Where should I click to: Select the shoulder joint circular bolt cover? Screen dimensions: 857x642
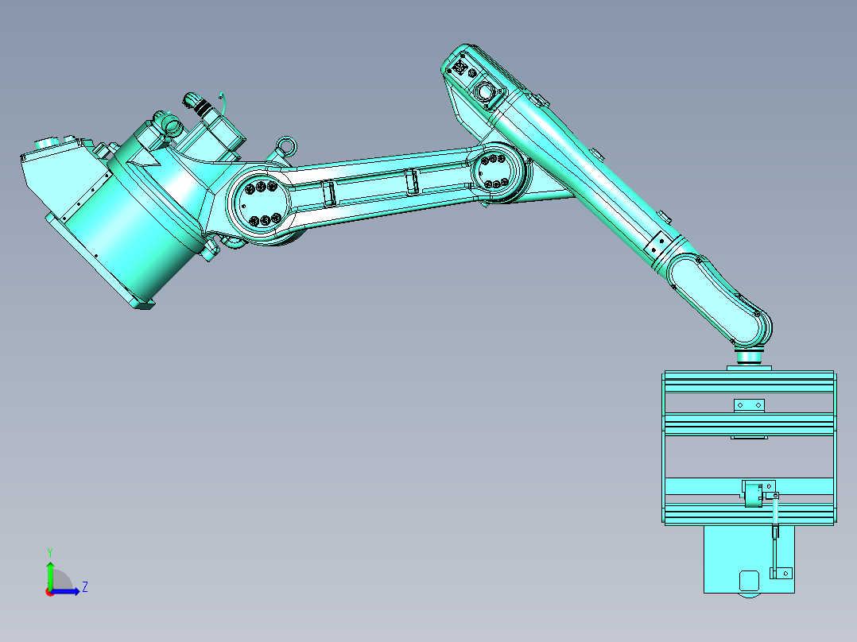point(259,203)
